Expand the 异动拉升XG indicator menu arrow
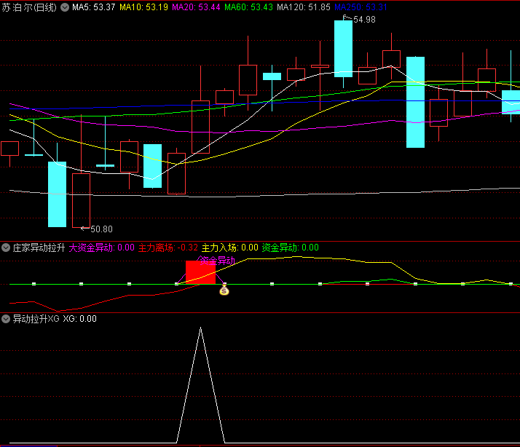Viewport: 520px width, 447px height. pyautogui.click(x=7, y=319)
